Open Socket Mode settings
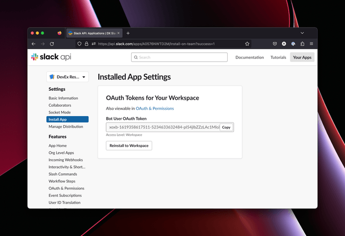 pyautogui.click(x=59, y=112)
